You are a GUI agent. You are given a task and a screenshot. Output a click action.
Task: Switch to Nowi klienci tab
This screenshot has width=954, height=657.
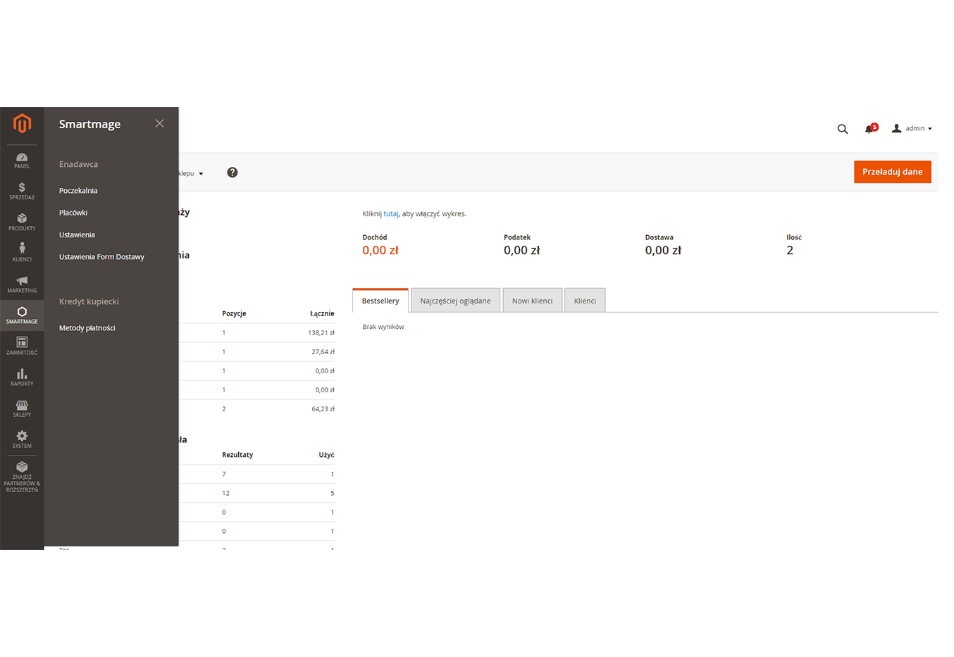tap(532, 301)
